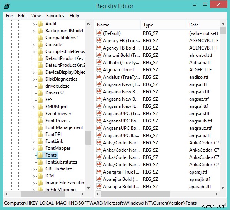Expand the FontMapper key
Image resolution: width=230 pixels, height=210 pixels.
(33, 149)
